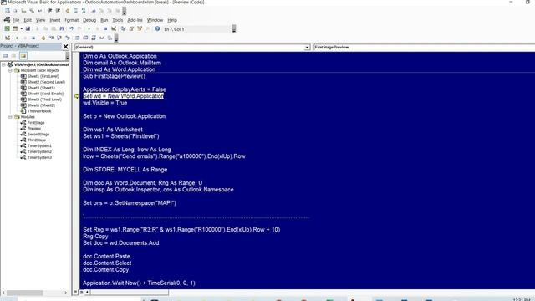Image resolution: width=535 pixels, height=301 pixels.
Task: Collapse the VBAProject root tree node
Action: pyautogui.click(x=3, y=64)
